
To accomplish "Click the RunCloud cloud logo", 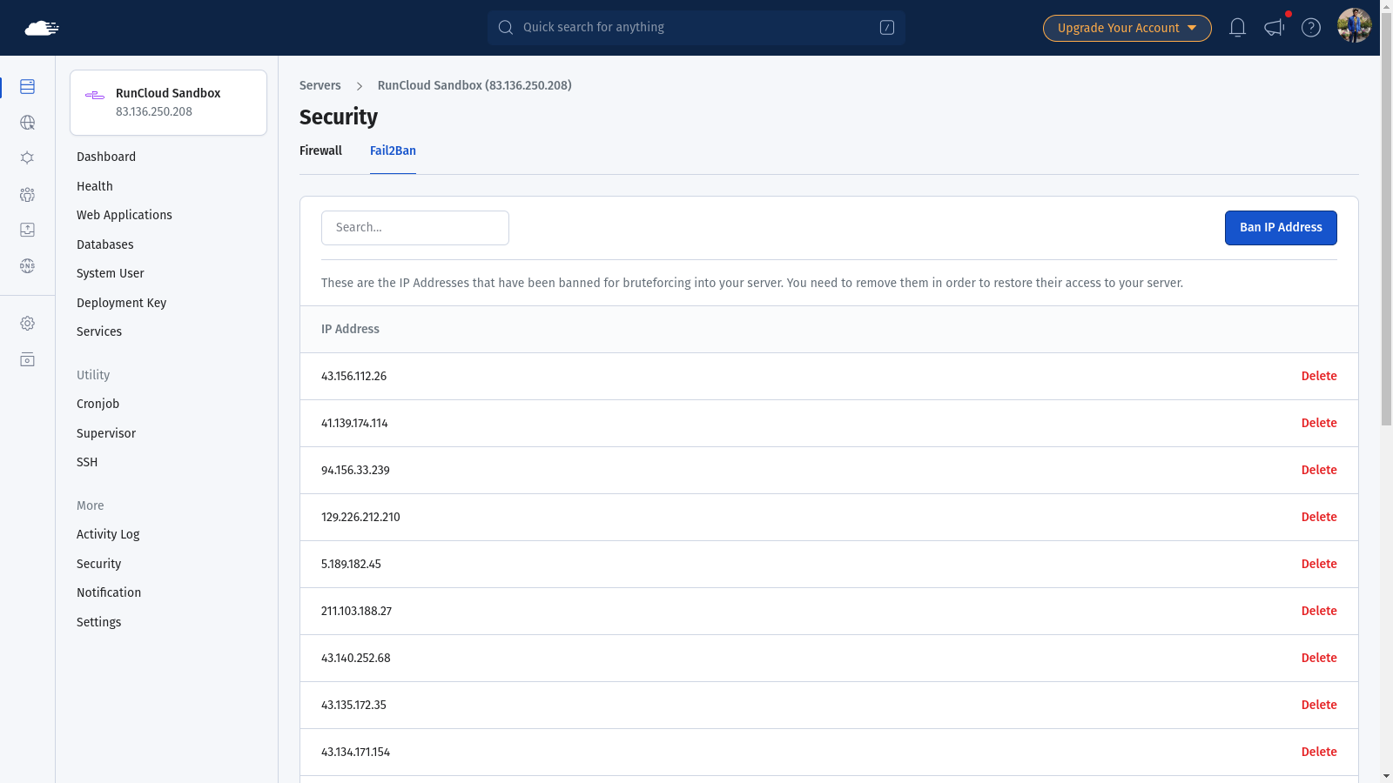I will (41, 28).
